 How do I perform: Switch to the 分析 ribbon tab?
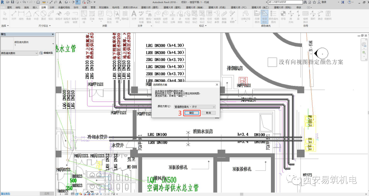pos(52,7)
